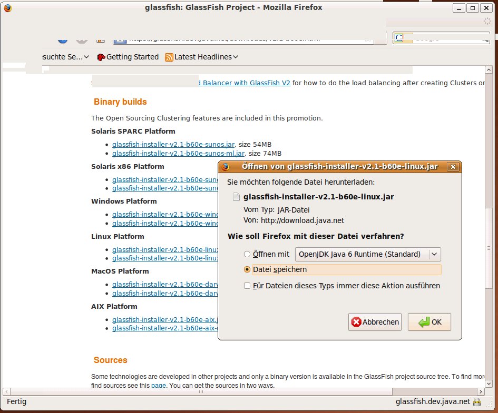Click the padlock icon in the status bar

pos(477,402)
